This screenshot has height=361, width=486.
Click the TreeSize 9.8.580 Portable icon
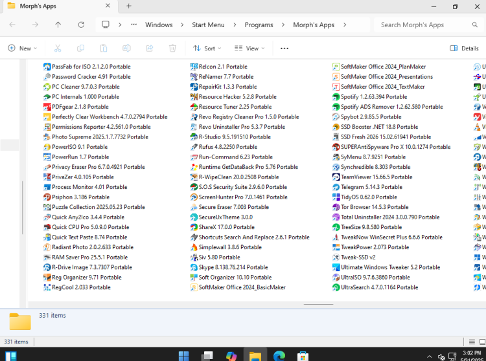tap(336, 227)
